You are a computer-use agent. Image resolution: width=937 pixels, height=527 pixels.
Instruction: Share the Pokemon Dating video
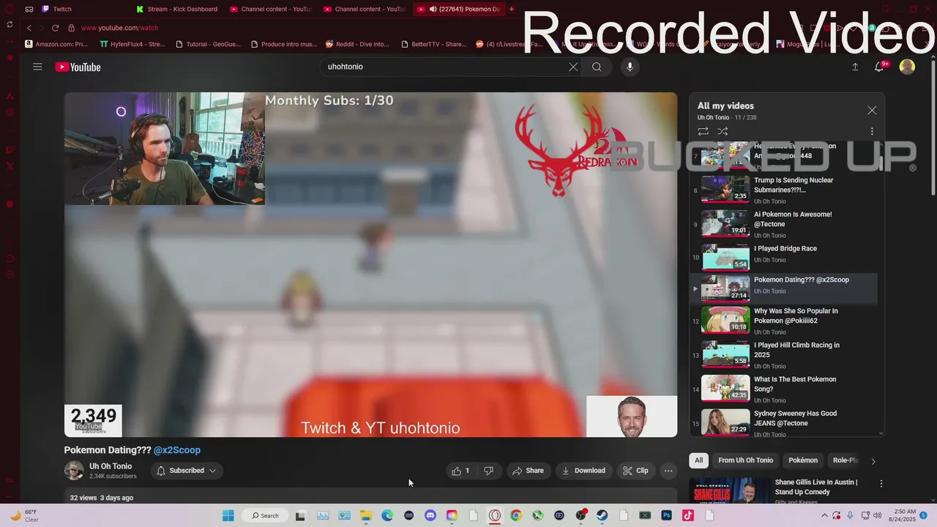coord(527,471)
